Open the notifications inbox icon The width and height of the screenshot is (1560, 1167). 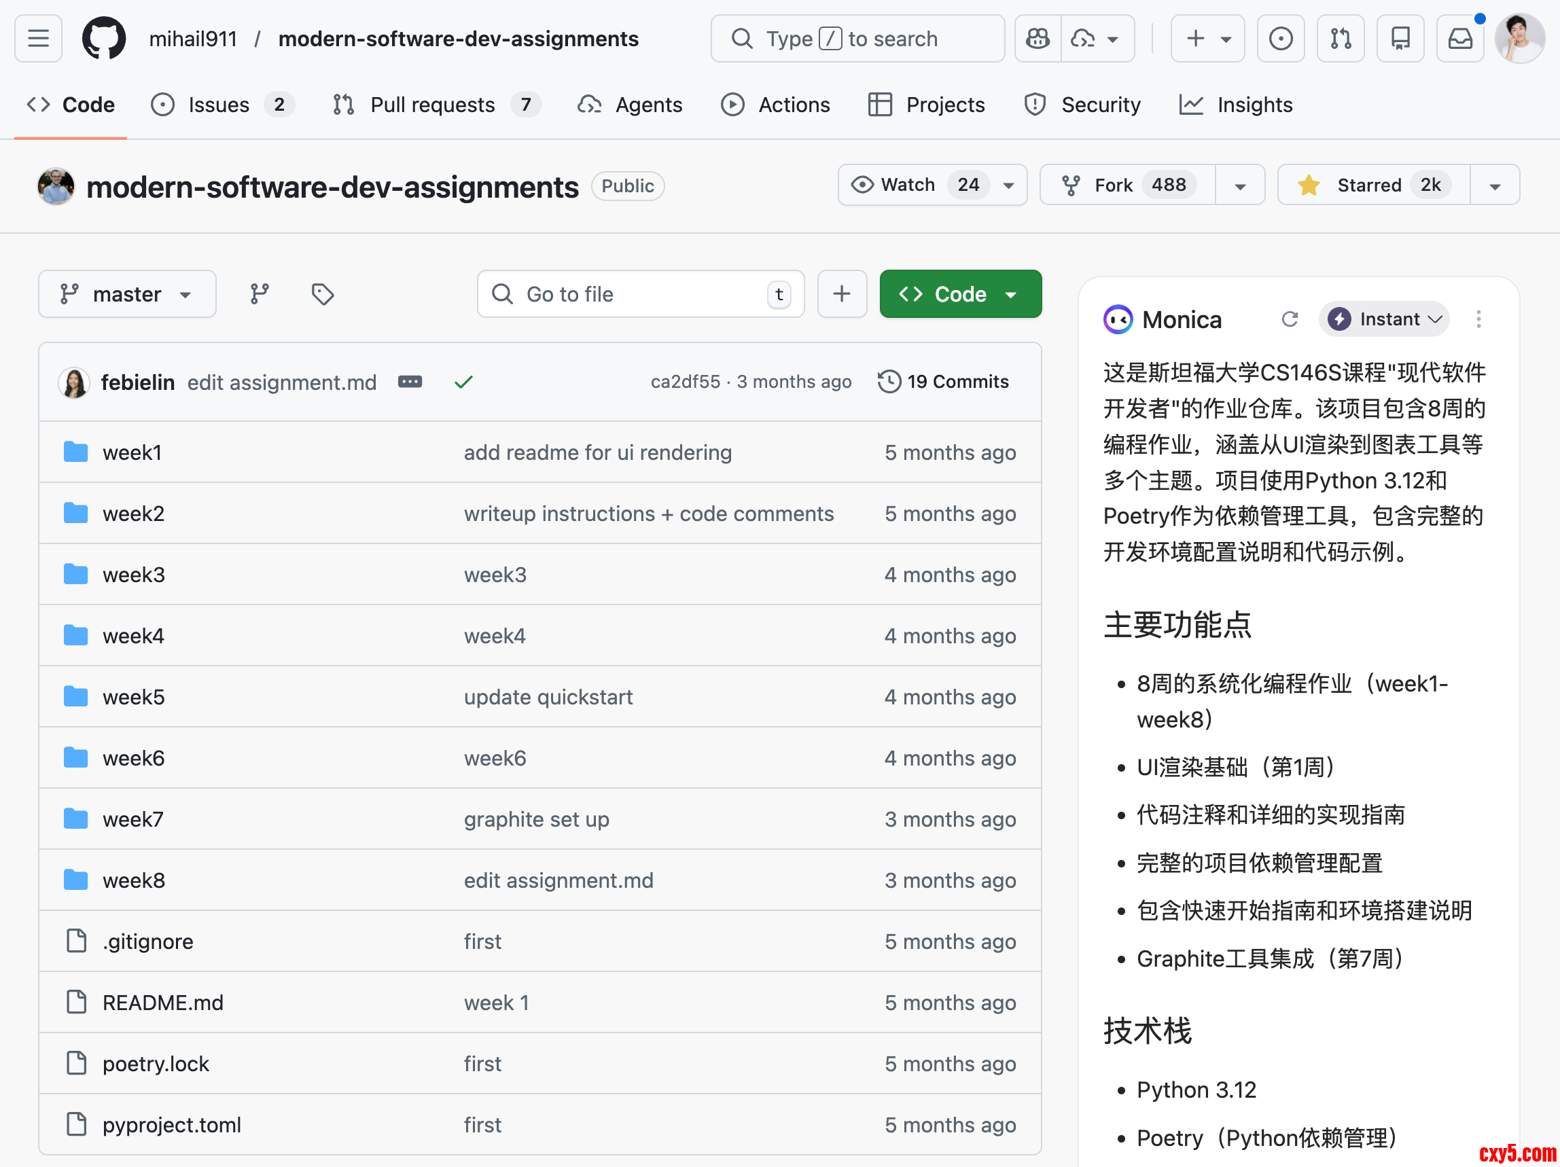click(x=1459, y=39)
